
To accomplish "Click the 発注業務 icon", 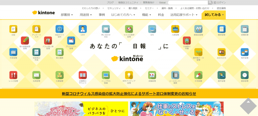I will 59,52.
